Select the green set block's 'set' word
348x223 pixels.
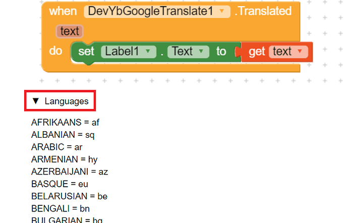86,51
